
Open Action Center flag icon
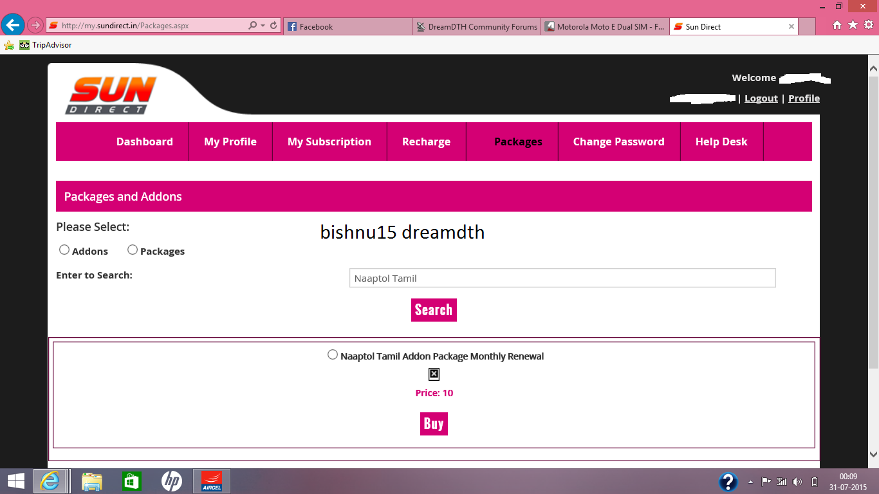(766, 482)
